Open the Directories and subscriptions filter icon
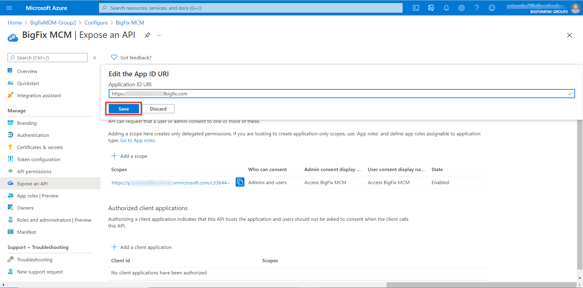This screenshot has width=583, height=288. (x=431, y=8)
